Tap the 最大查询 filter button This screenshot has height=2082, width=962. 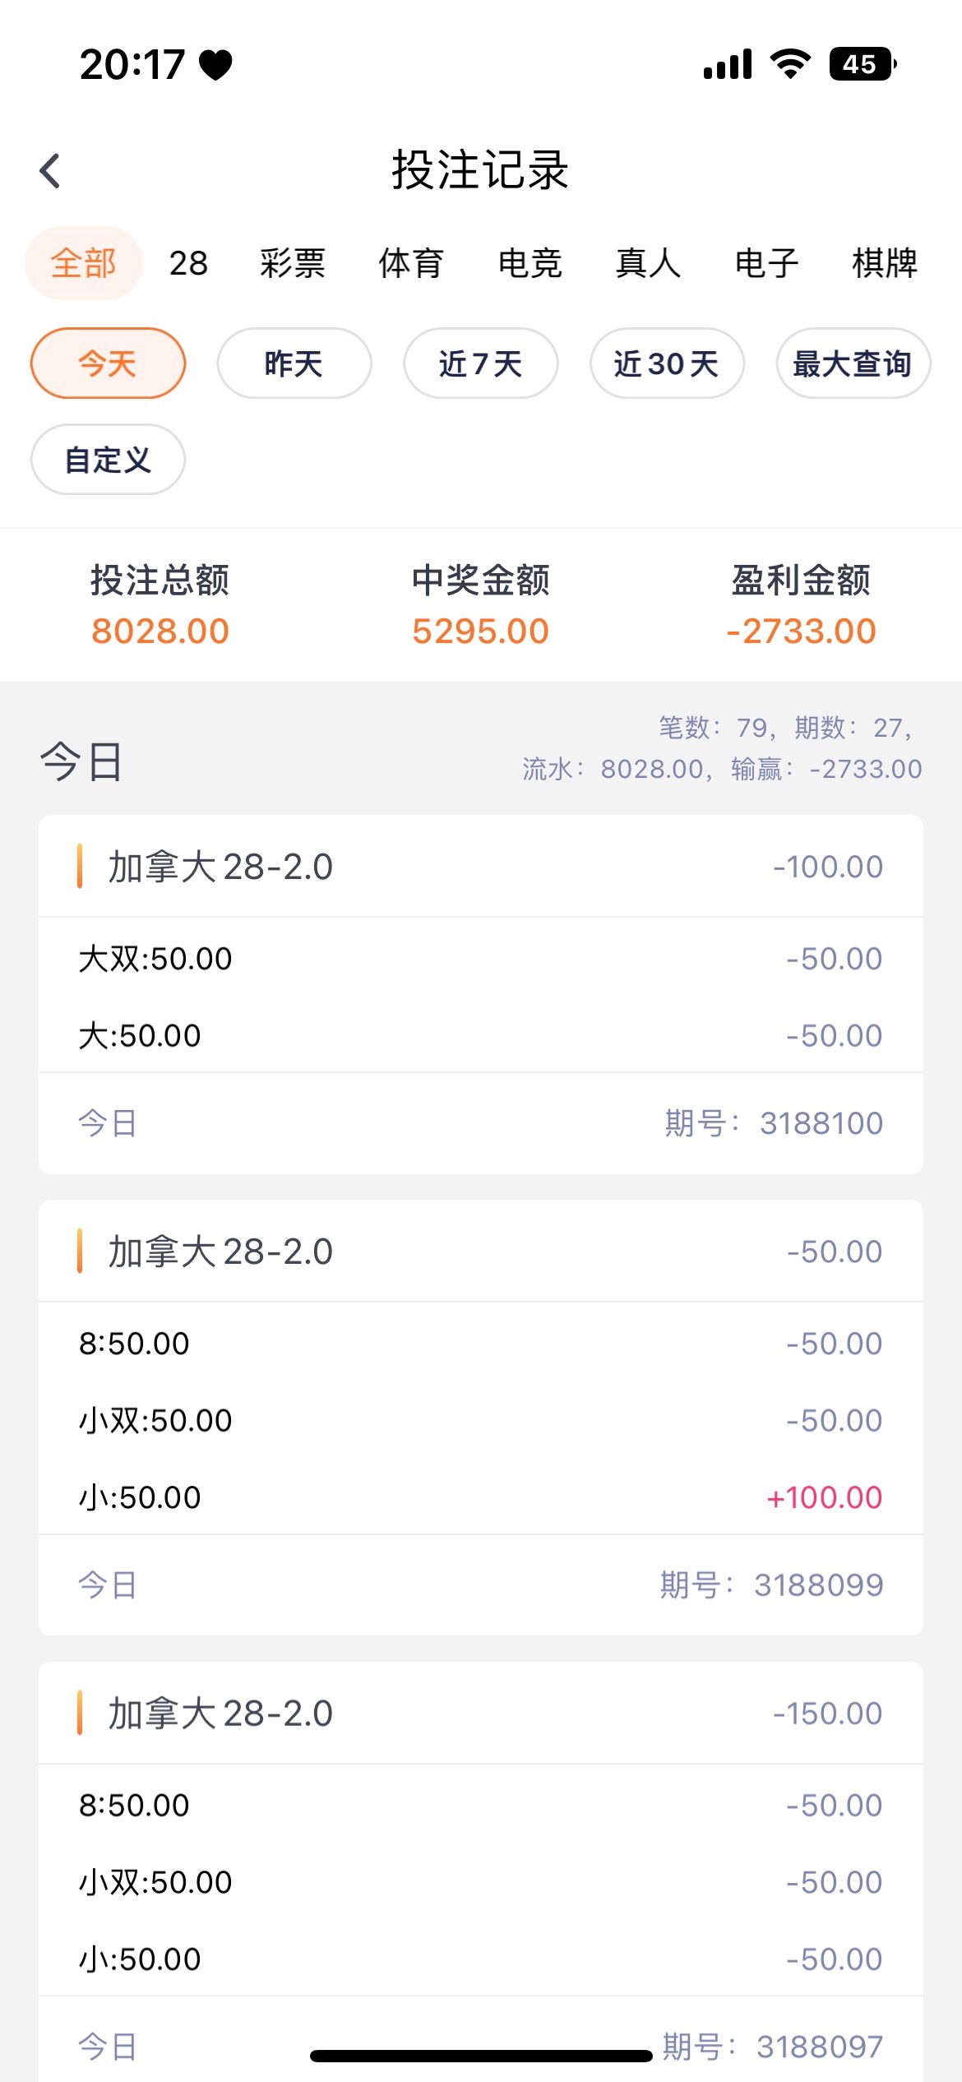pyautogui.click(x=853, y=363)
